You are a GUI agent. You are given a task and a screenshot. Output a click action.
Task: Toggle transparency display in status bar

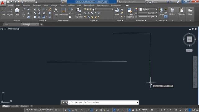pos(101,110)
